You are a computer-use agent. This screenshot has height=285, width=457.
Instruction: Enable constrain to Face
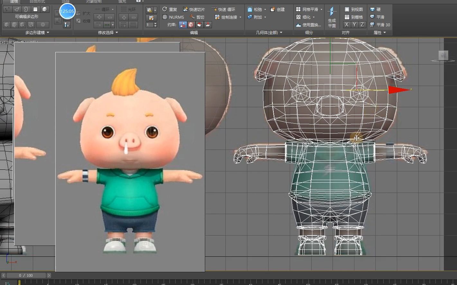tap(199, 25)
